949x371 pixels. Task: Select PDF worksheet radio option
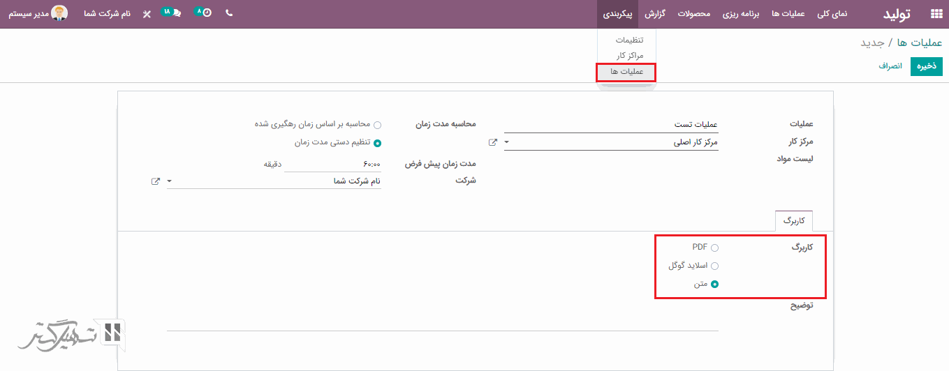pos(714,248)
